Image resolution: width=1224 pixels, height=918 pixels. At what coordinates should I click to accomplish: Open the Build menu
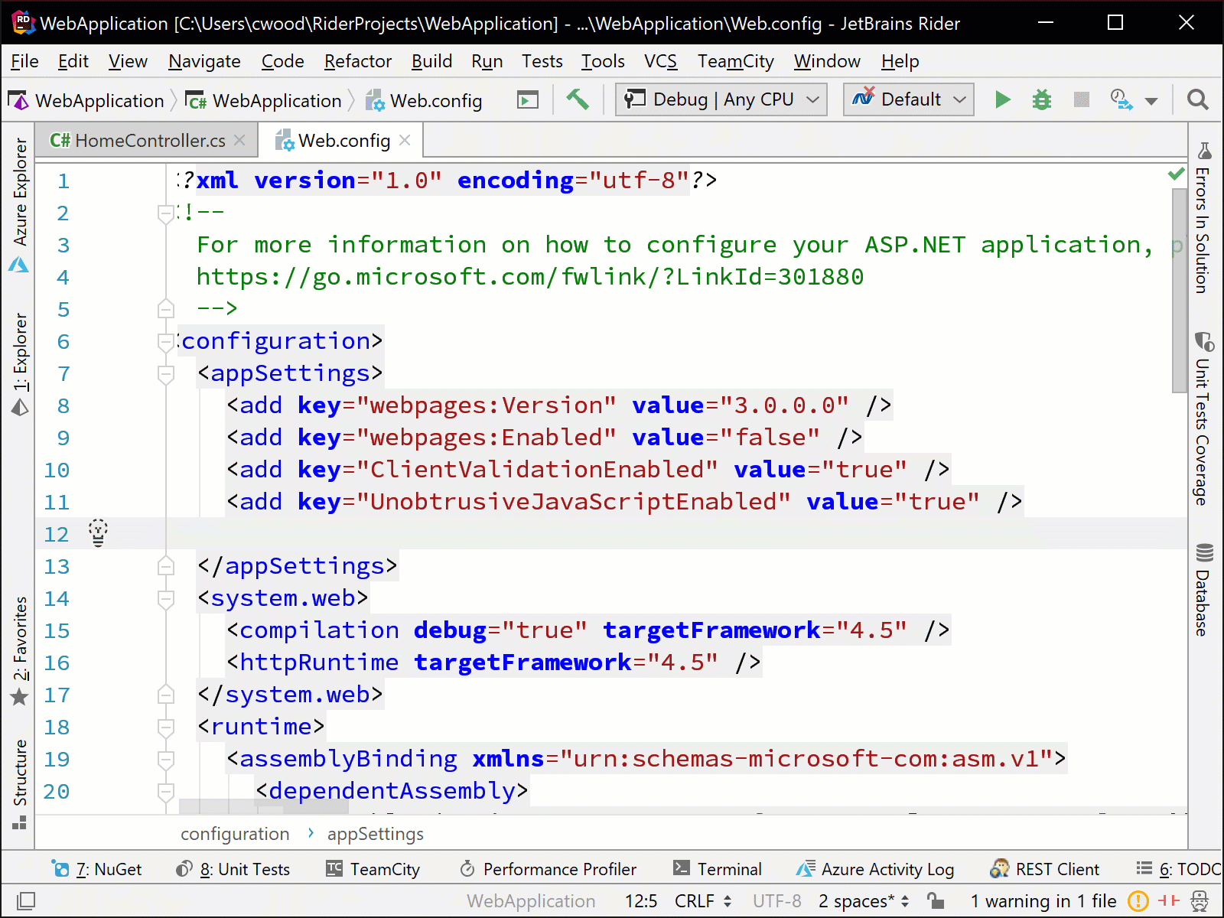pyautogui.click(x=431, y=61)
